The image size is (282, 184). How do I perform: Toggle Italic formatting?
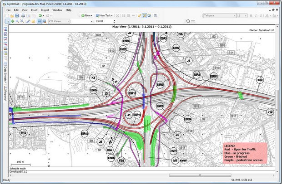(256, 15)
